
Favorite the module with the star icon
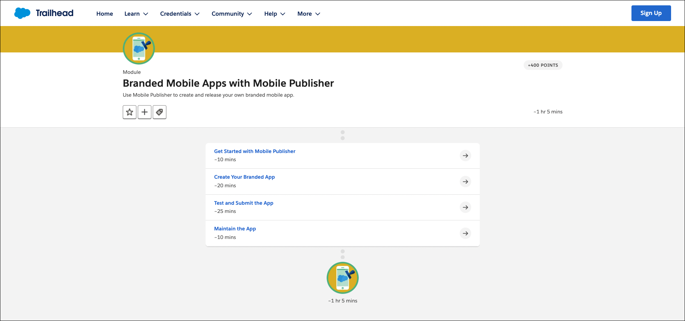(130, 112)
